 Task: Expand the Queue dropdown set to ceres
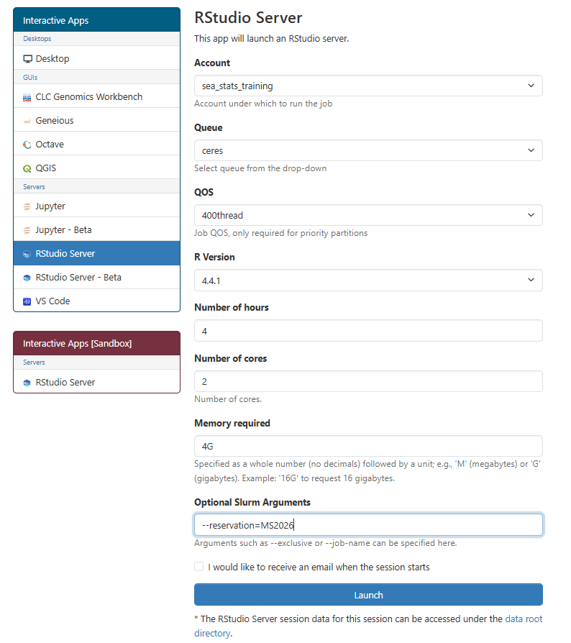coord(368,150)
